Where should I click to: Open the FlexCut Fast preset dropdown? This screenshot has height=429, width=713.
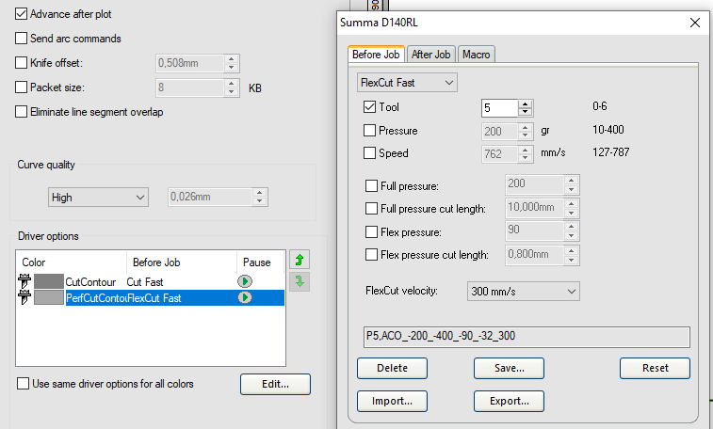[407, 83]
